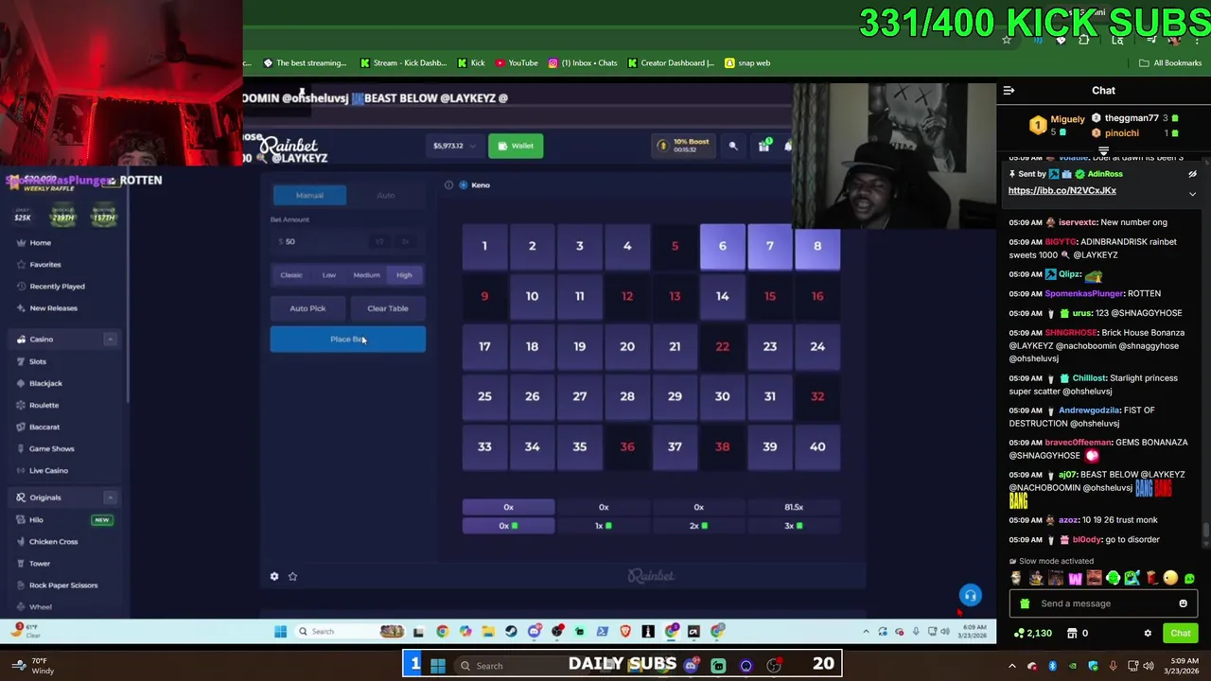Select the Medium risk option
The width and height of the screenshot is (1211, 681).
point(366,275)
